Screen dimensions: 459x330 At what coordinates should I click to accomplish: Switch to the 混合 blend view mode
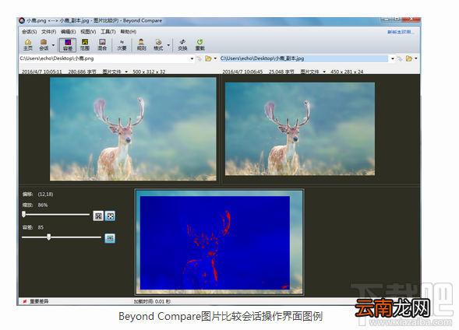102,44
